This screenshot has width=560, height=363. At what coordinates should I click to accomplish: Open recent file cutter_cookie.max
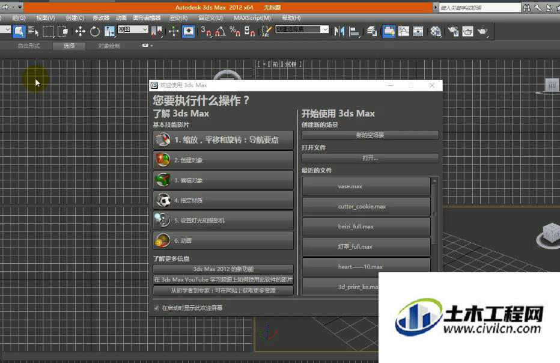[366, 207]
